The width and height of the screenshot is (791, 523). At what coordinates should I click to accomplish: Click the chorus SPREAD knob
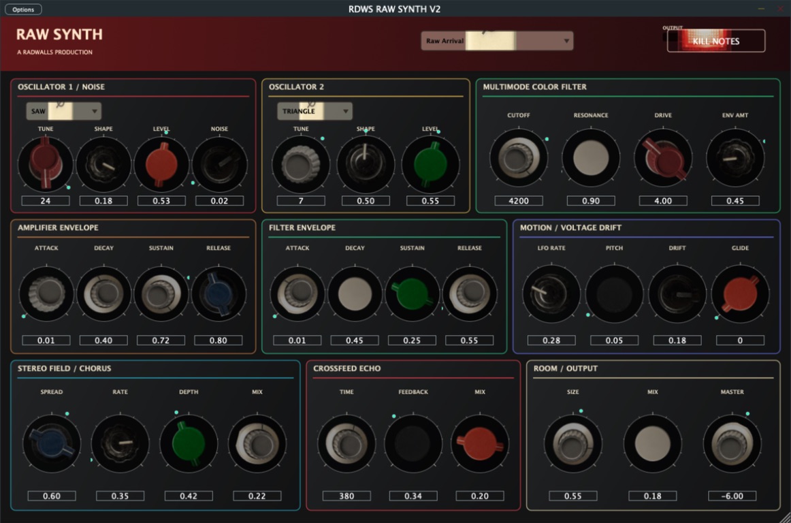click(x=52, y=444)
